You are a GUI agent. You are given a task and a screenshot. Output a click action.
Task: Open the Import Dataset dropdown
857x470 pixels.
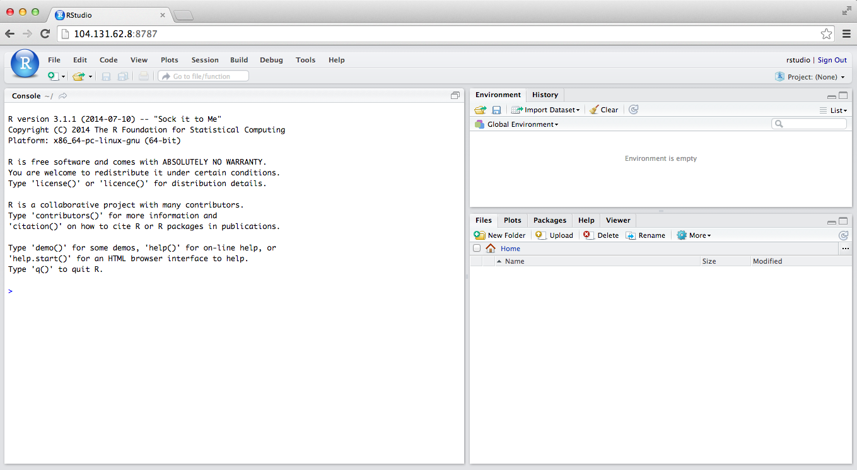[545, 110]
